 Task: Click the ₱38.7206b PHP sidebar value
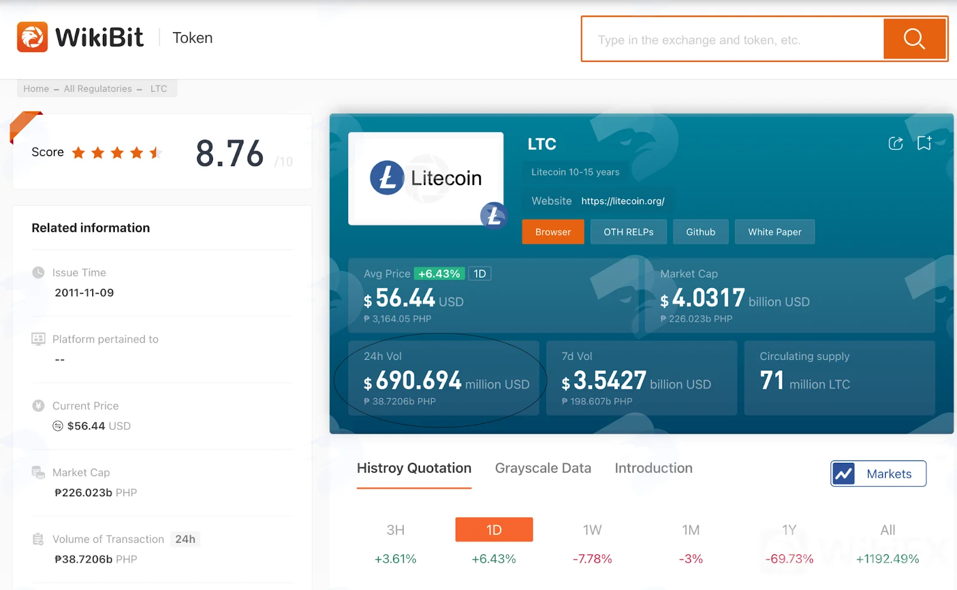pos(96,560)
